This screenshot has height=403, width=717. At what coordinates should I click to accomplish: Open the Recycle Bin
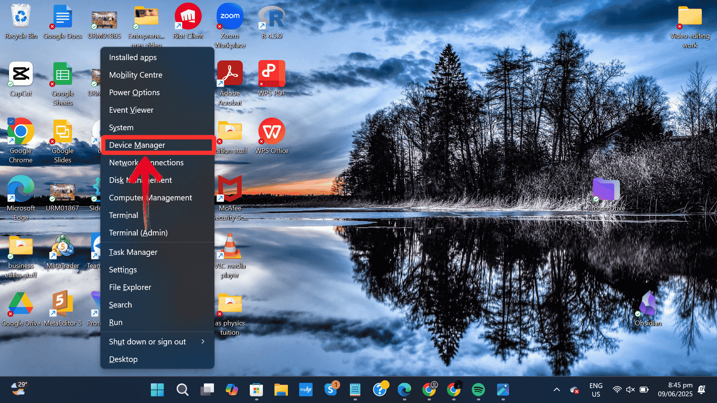[21, 16]
